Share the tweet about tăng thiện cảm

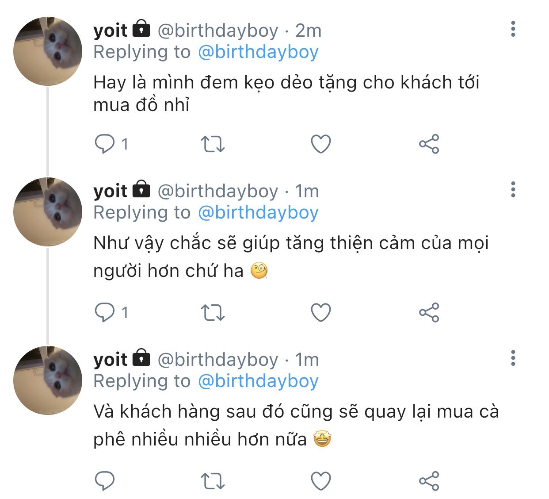(x=429, y=313)
